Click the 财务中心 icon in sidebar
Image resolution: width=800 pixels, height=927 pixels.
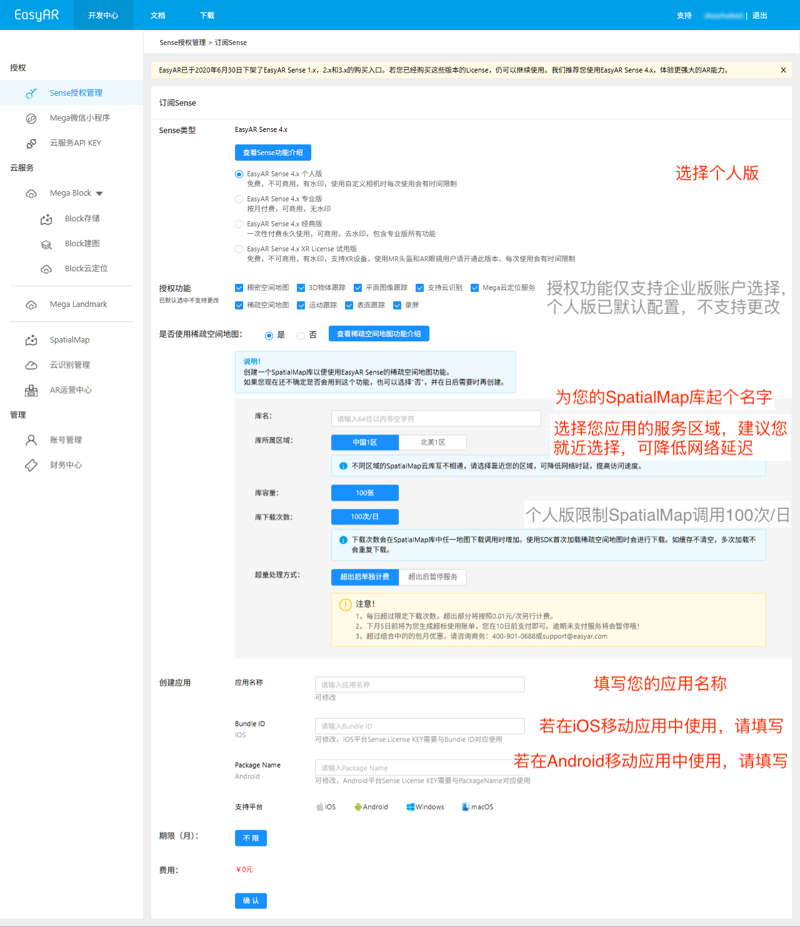pos(31,465)
